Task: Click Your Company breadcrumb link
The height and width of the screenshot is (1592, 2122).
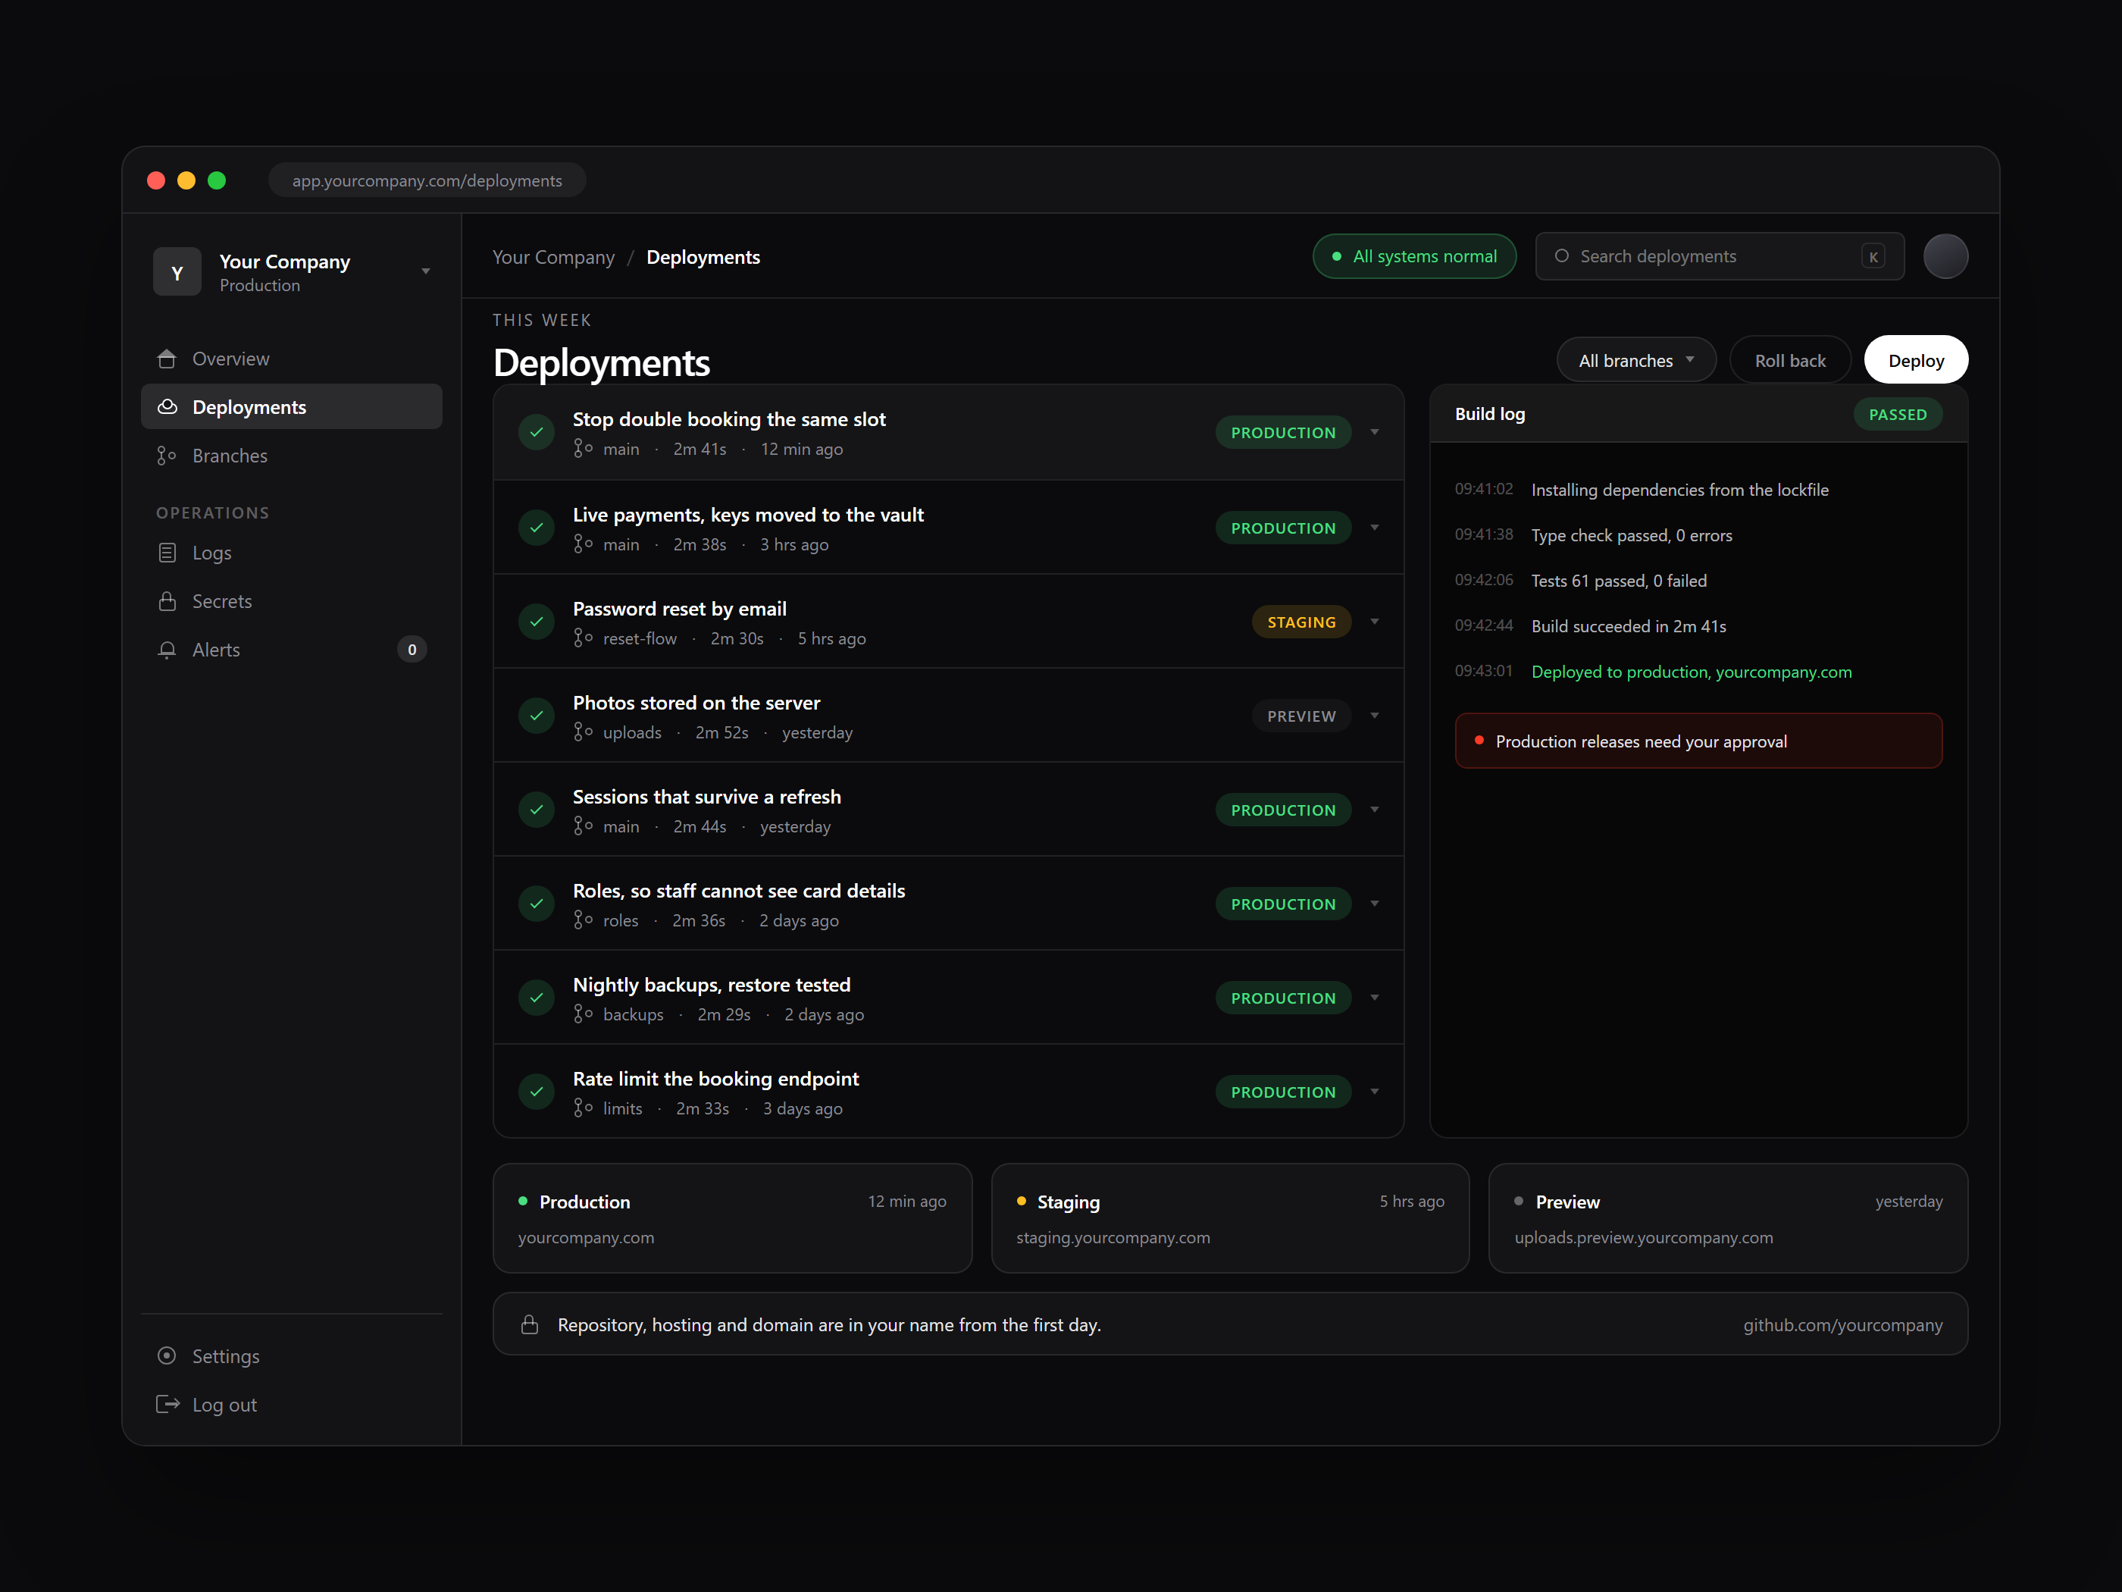Action: (553, 257)
